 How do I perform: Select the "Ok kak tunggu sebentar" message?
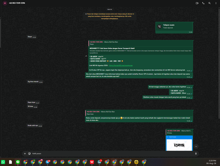coord(170,87)
